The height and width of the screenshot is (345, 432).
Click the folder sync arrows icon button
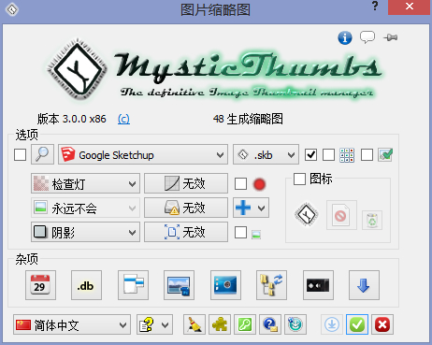(271, 285)
